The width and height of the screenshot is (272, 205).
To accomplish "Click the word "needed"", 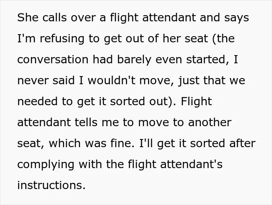I will pyautogui.click(x=37, y=101).
